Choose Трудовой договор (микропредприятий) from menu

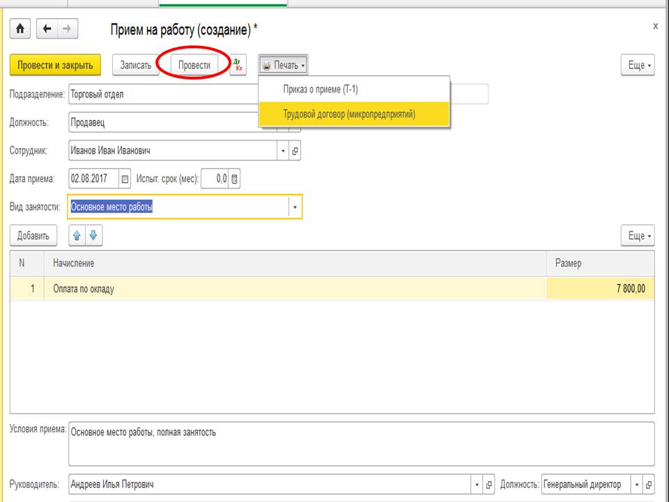(348, 114)
